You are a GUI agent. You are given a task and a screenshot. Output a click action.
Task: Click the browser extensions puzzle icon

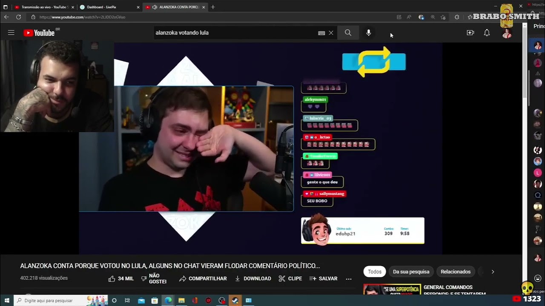[x=457, y=17]
